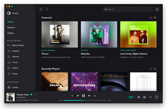Open the British Soul Invasion playlist cover
This screenshot has width=167, height=109.
(99, 34)
